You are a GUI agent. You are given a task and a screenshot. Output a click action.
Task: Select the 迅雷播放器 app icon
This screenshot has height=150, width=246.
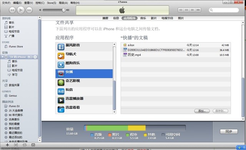[x=61, y=100]
